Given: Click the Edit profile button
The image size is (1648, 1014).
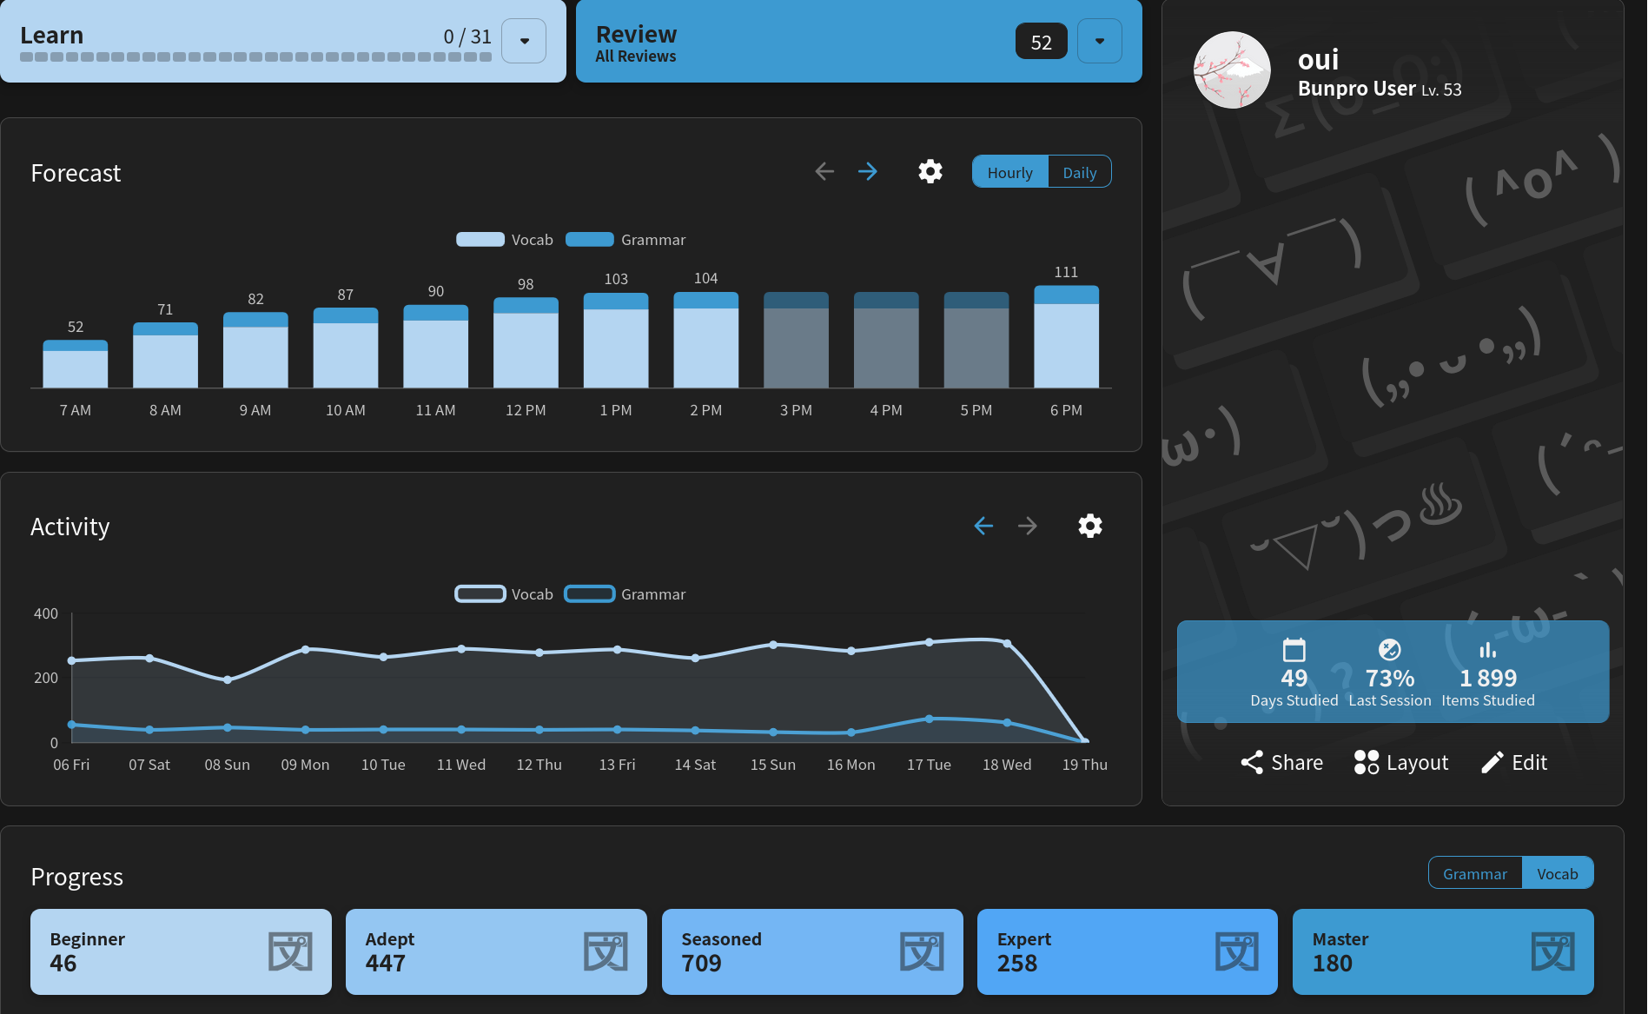Looking at the screenshot, I should (x=1513, y=762).
